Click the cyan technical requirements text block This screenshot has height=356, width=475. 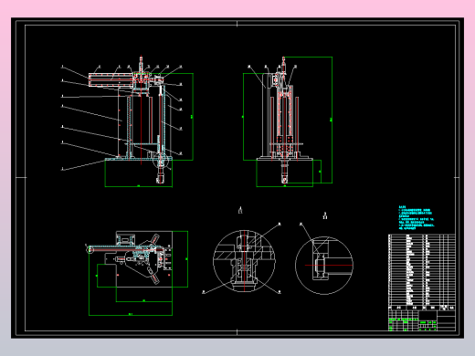[417, 218]
